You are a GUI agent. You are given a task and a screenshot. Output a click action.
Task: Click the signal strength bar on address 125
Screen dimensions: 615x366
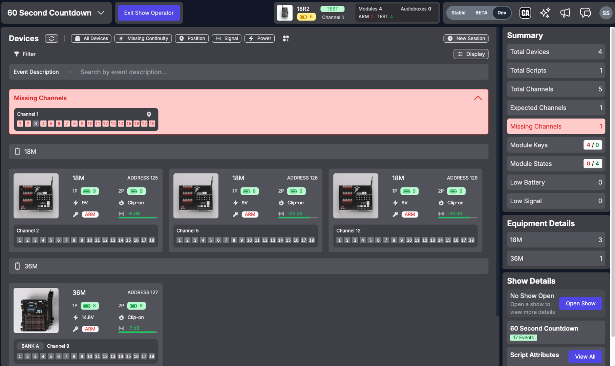(x=138, y=217)
